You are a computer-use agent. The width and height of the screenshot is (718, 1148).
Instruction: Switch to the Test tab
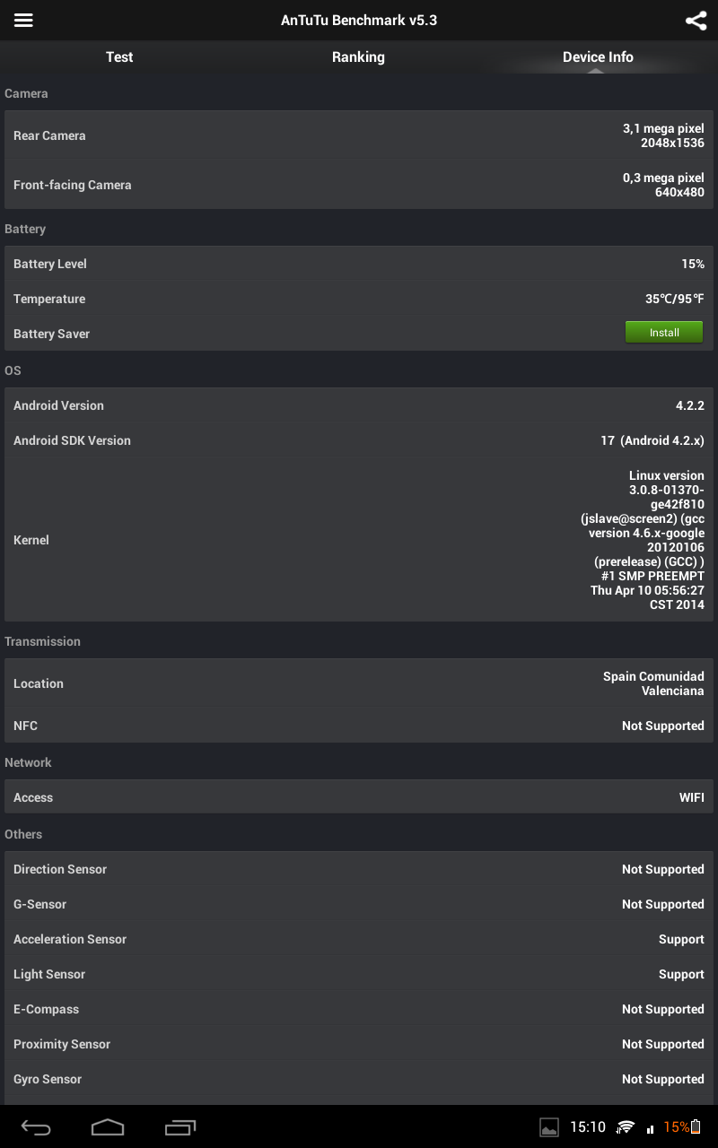[119, 57]
